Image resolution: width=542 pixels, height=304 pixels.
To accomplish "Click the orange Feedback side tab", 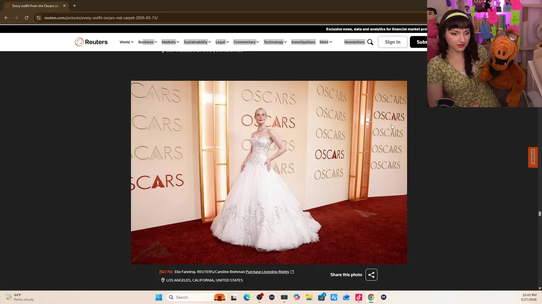I will (533, 157).
